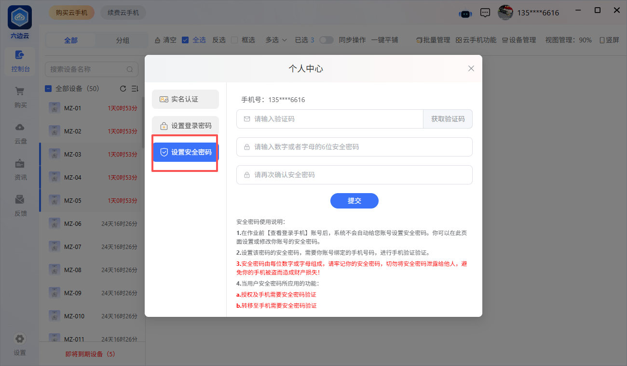Expand the 多选 dropdown
The image size is (627, 366).
tap(276, 40)
